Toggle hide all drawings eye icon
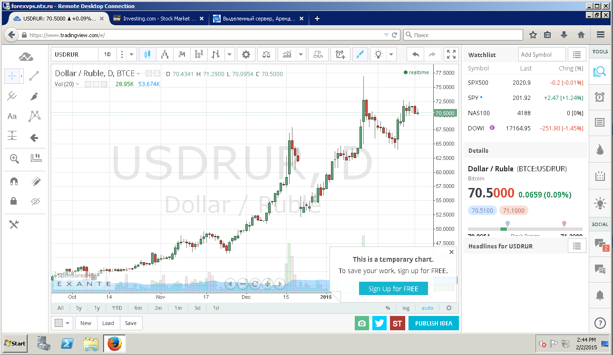This screenshot has height=355, width=613. [36, 201]
